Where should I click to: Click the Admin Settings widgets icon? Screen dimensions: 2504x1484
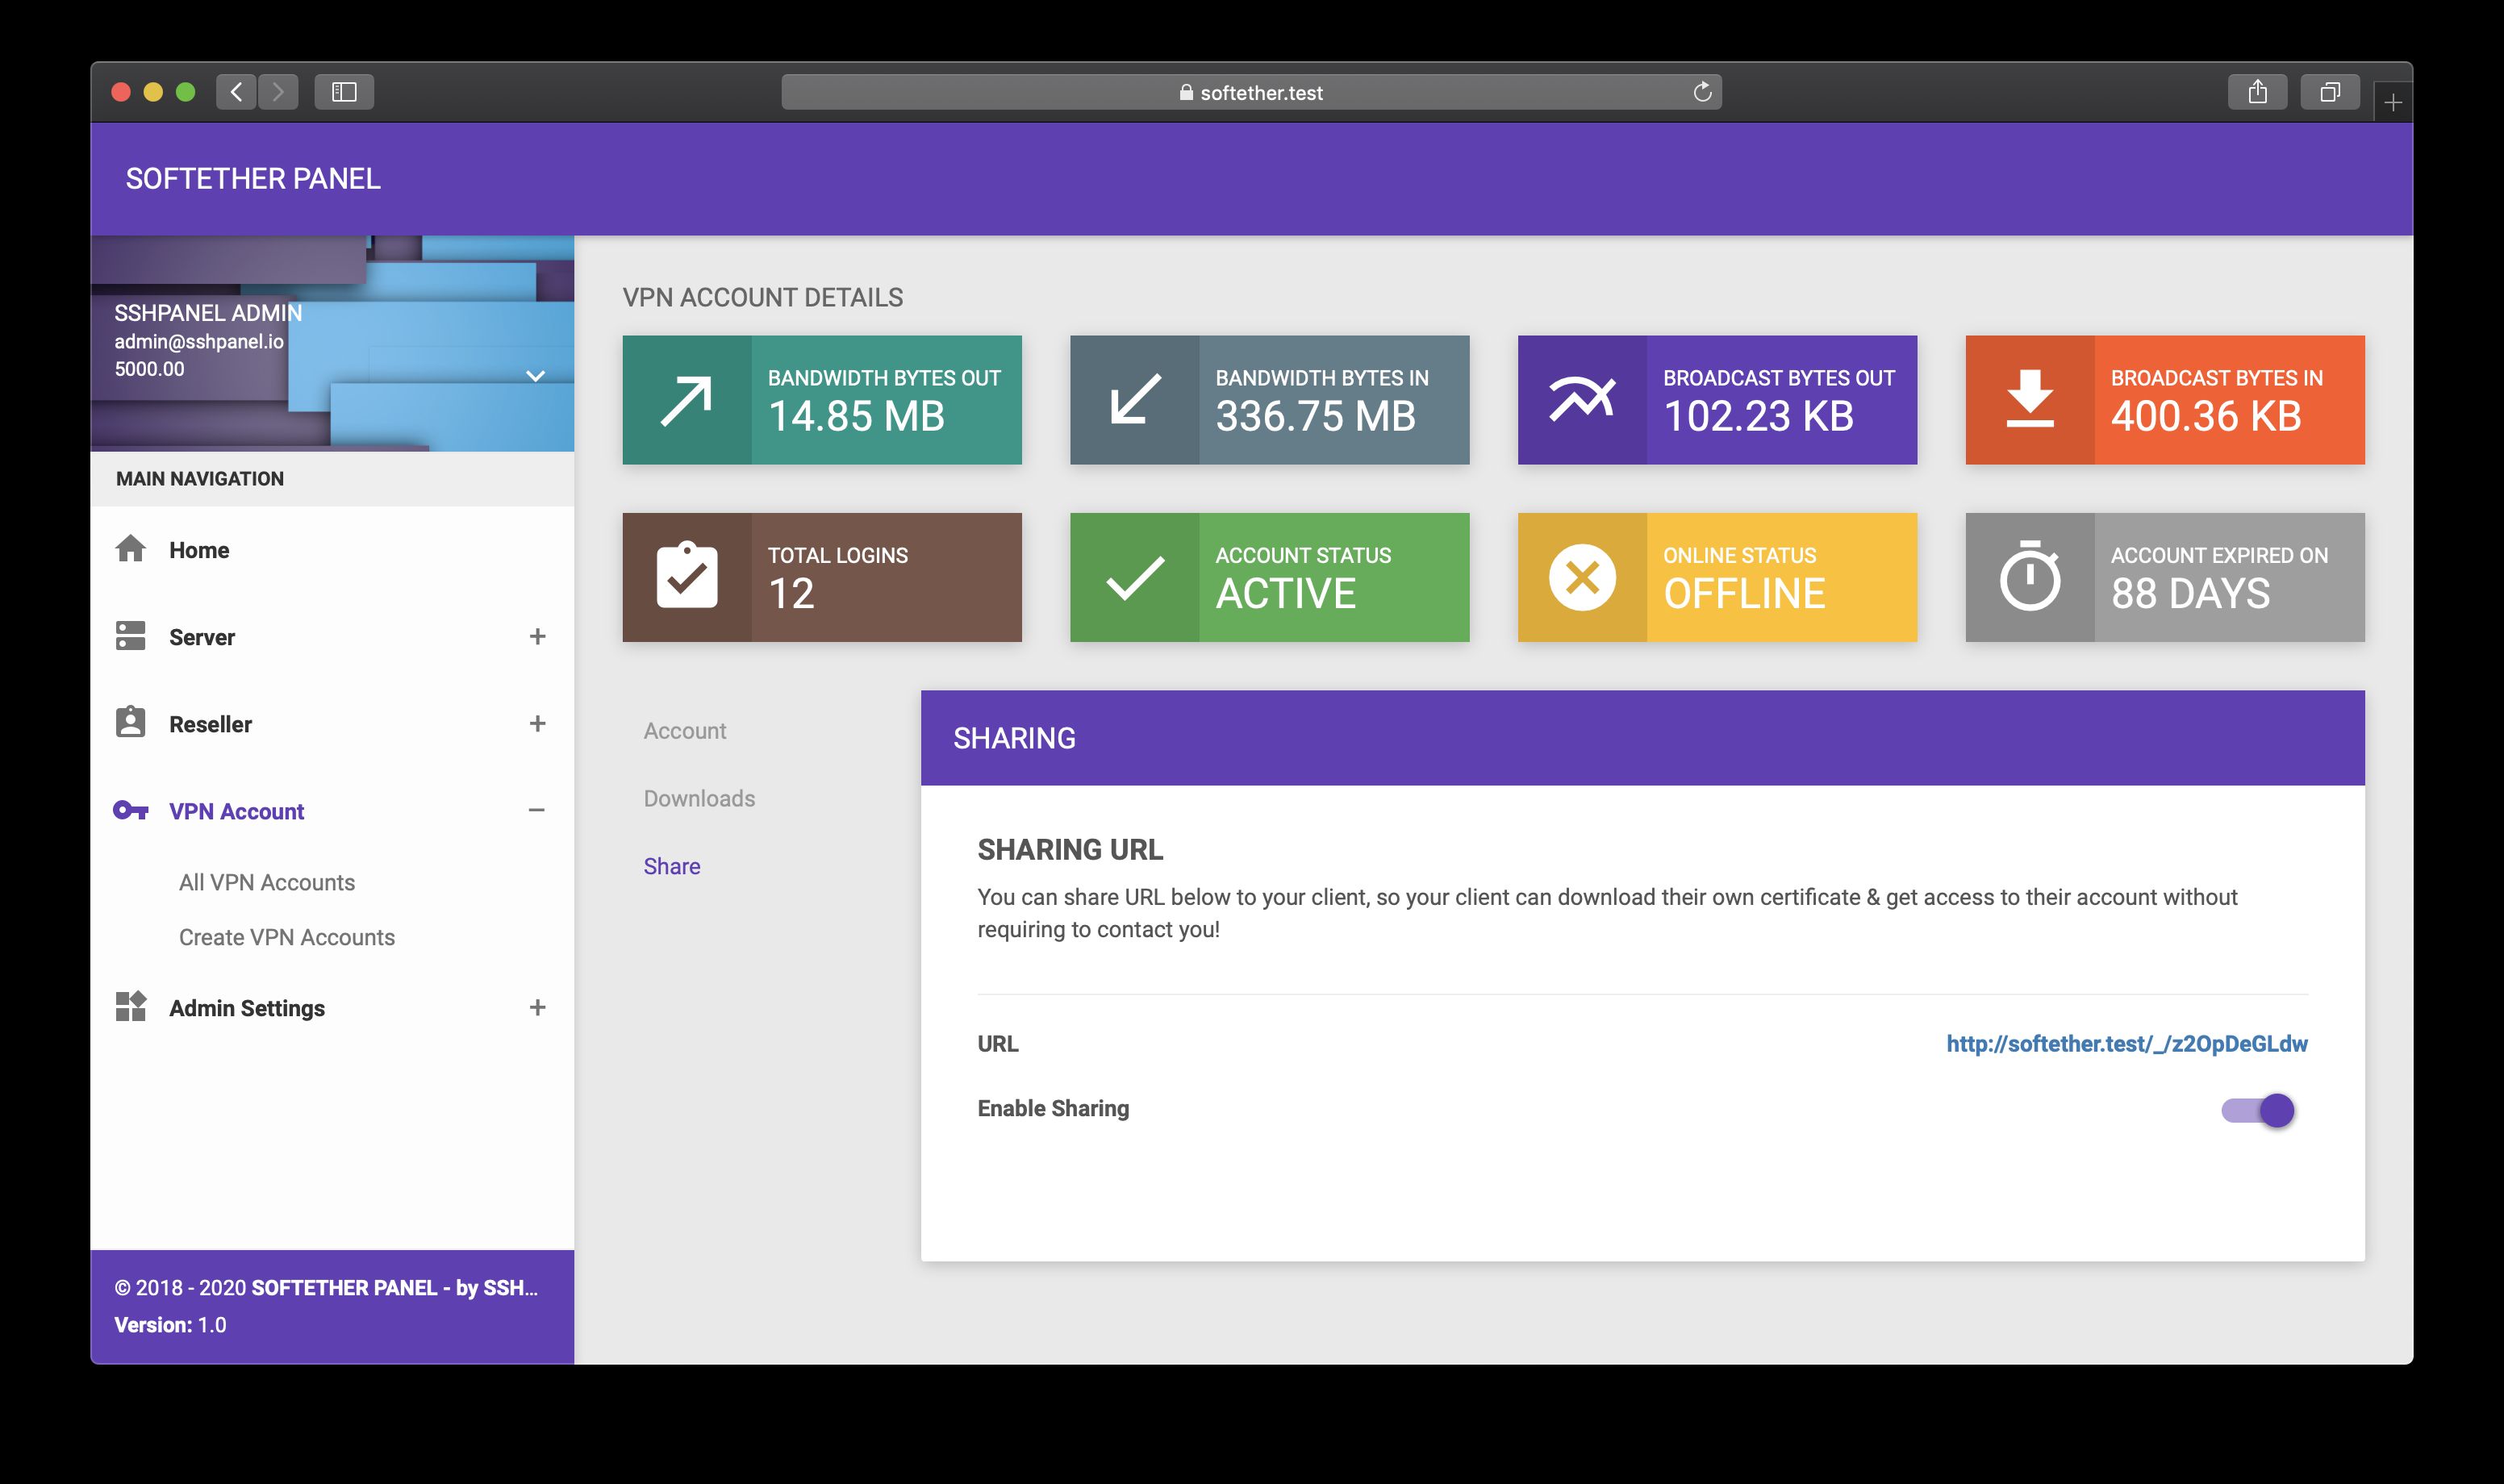point(130,1006)
